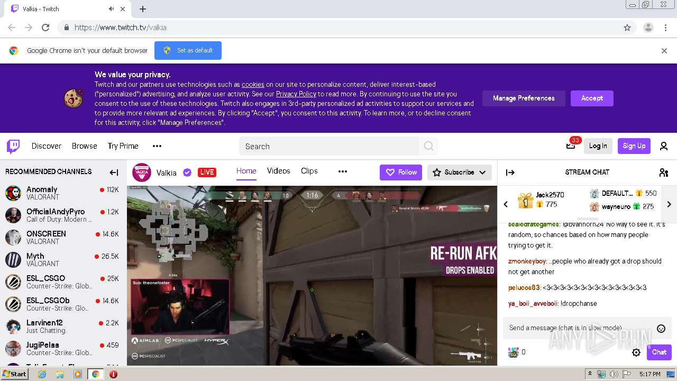Switch to the channel Home tab
This screenshot has width=677, height=381.
246,171
